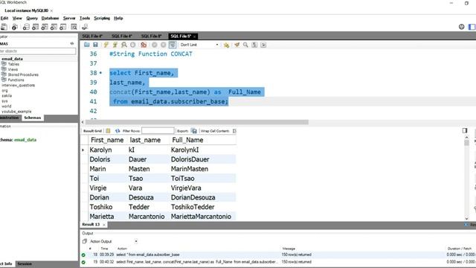Run explain plan magnifier-lightning icon
Image resolution: width=476 pixels, height=268 pixels.
[x=124, y=45]
